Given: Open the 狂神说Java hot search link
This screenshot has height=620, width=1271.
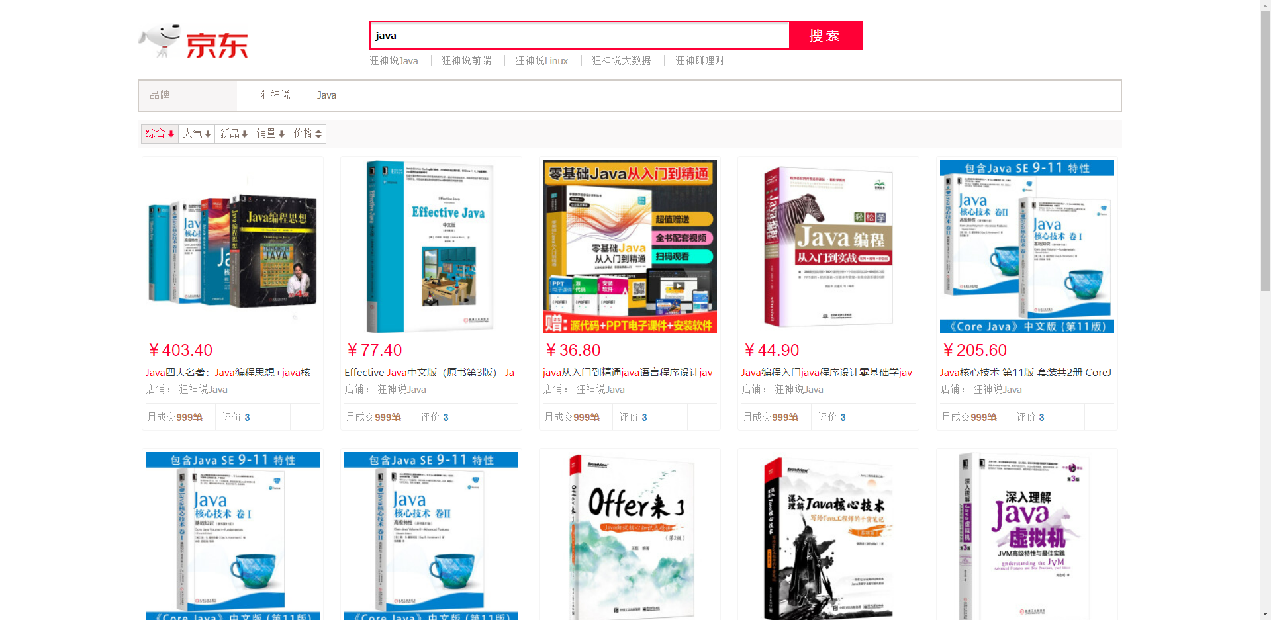Looking at the screenshot, I should point(393,61).
